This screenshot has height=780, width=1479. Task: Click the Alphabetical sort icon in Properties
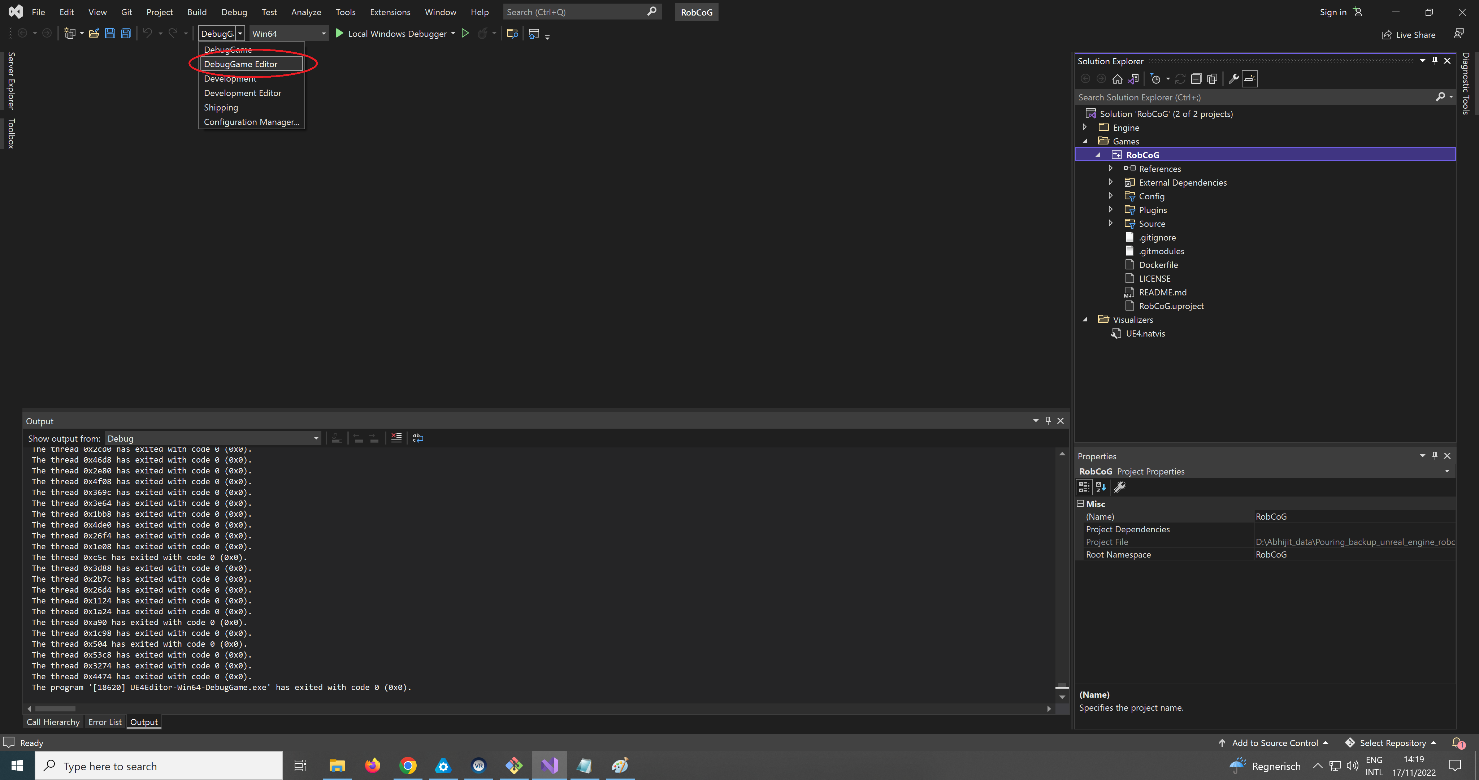click(1101, 487)
